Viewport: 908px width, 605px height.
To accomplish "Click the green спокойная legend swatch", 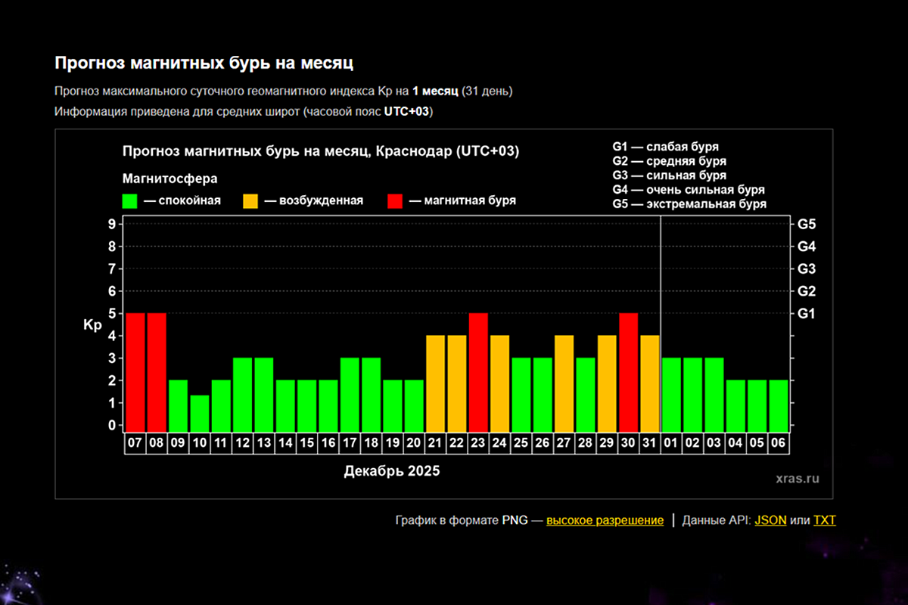I will 130,201.
